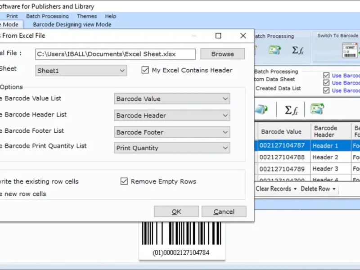Open the Themes menu

[x=87, y=16]
